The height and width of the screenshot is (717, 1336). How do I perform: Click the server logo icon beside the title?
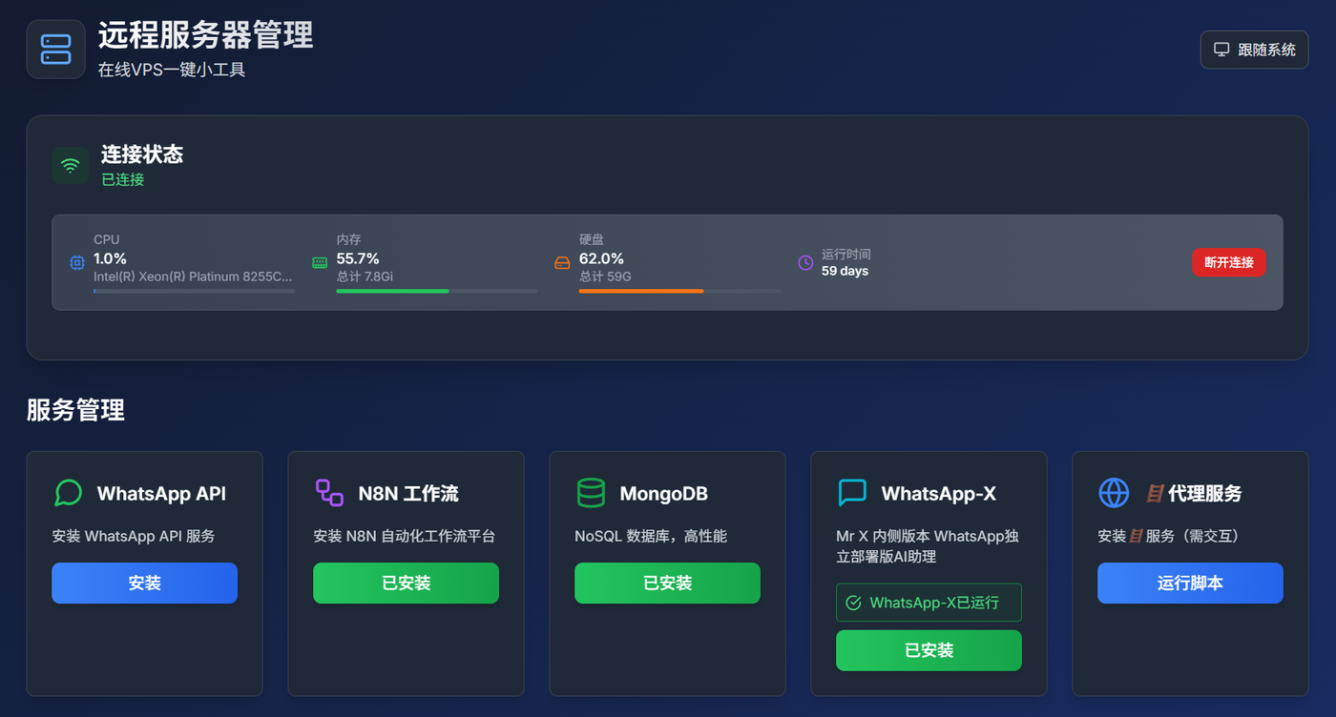point(55,50)
